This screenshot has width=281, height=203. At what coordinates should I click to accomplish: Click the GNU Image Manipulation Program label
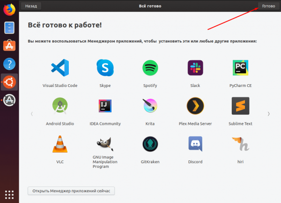[x=105, y=162]
